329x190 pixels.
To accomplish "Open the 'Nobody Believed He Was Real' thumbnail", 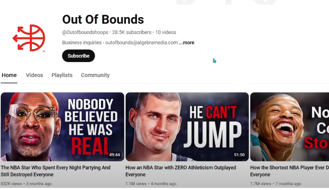I will 62,127.
